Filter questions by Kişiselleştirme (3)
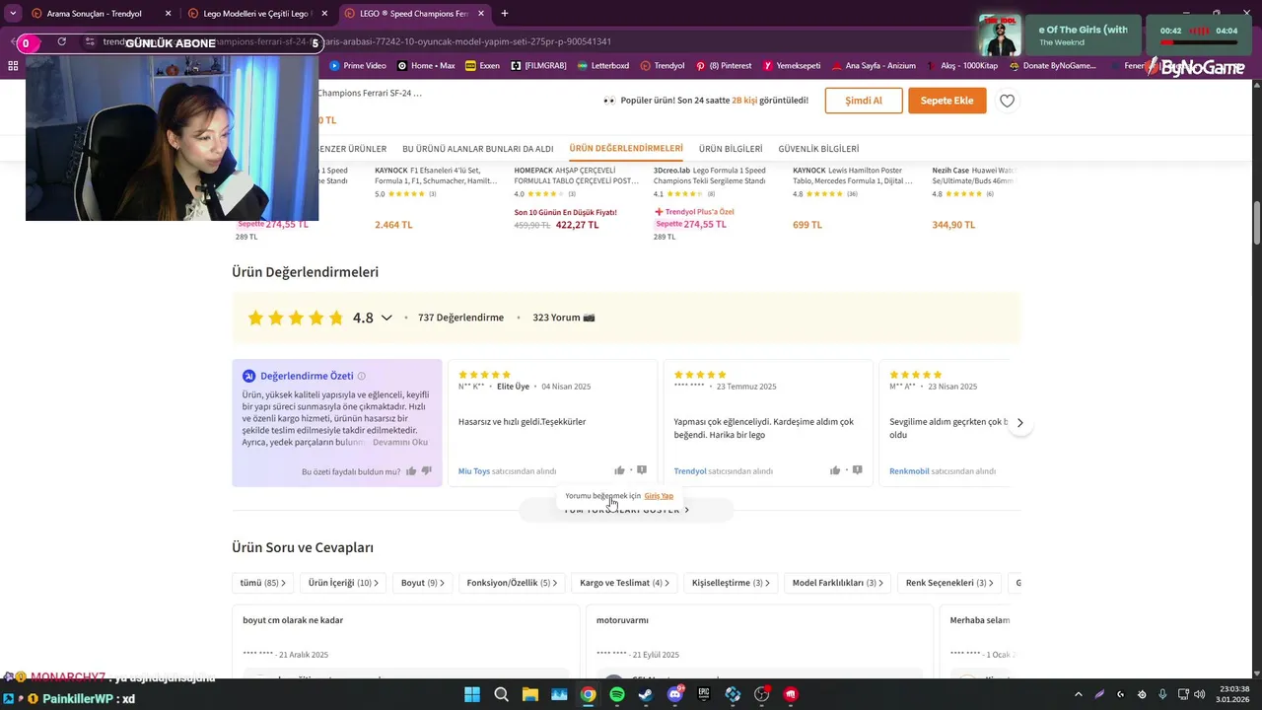The height and width of the screenshot is (710, 1262). pyautogui.click(x=731, y=583)
